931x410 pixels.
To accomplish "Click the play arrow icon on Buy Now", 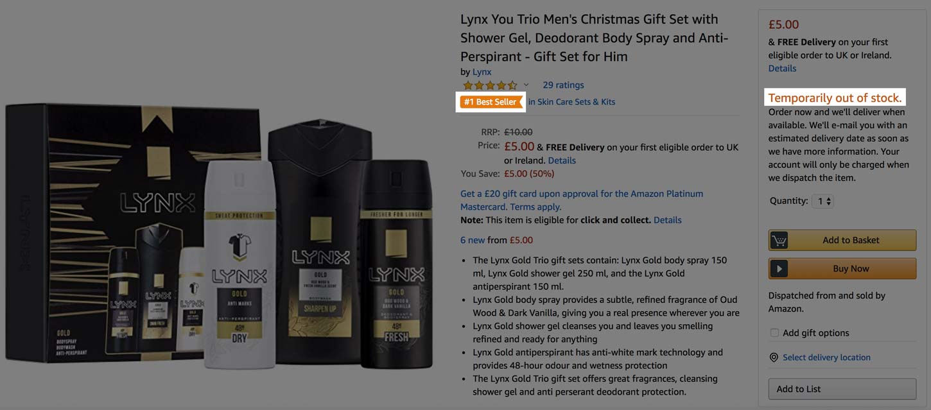I will pyautogui.click(x=779, y=269).
